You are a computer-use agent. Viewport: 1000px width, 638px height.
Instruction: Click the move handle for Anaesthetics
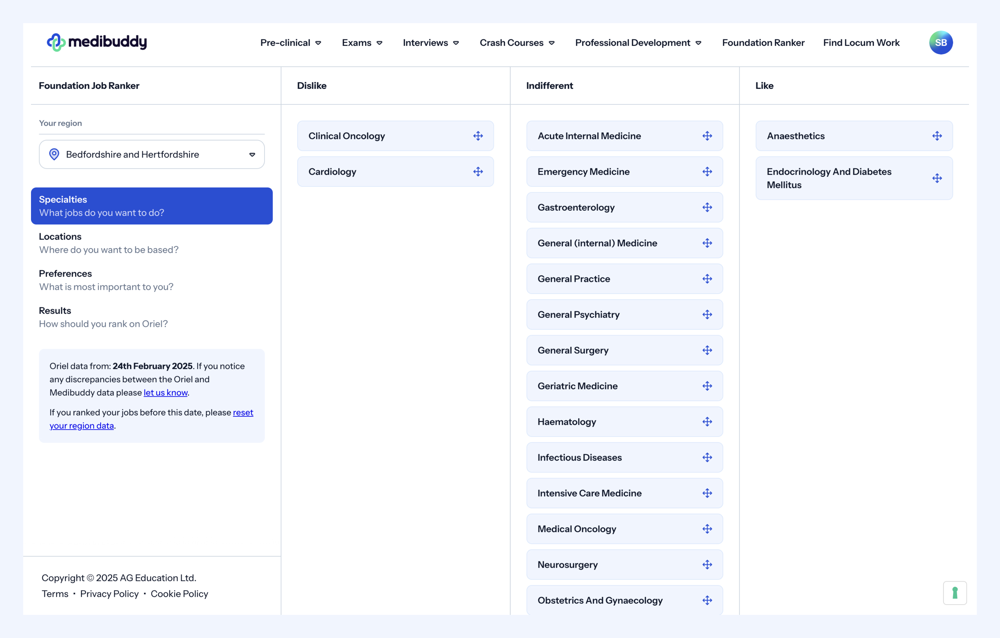pos(937,136)
